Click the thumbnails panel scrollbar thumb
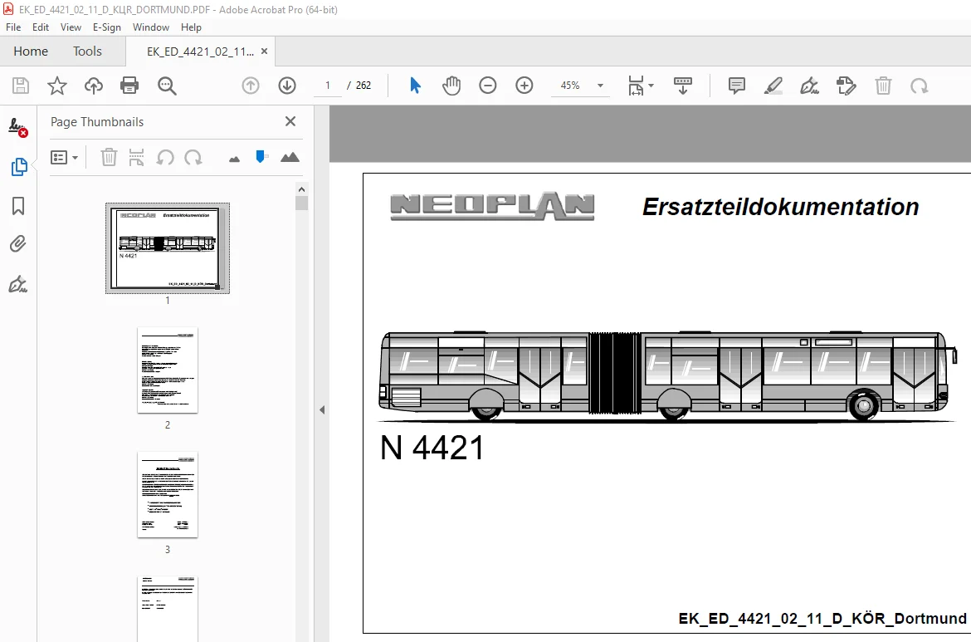 point(301,203)
